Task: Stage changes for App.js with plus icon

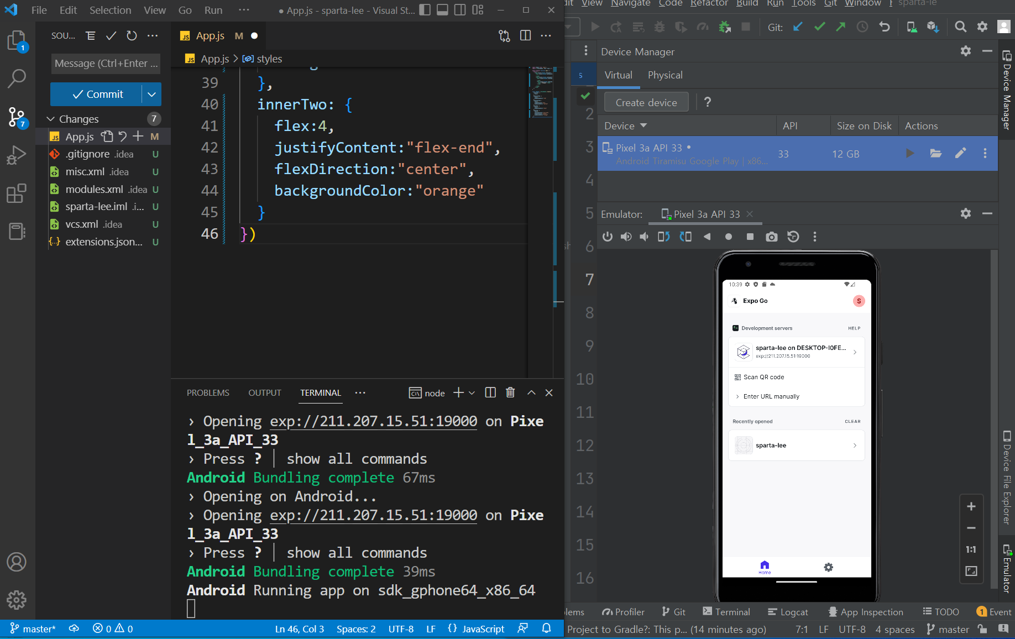Action: point(138,137)
